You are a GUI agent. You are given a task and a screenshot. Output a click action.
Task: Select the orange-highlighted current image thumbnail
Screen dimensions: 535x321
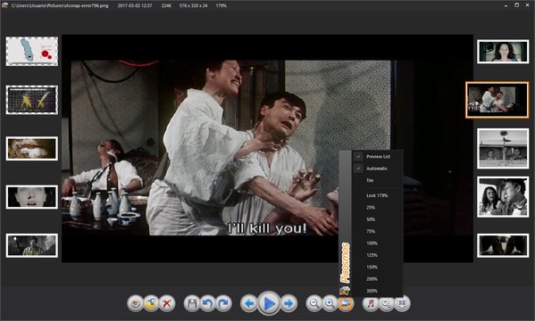pos(497,100)
